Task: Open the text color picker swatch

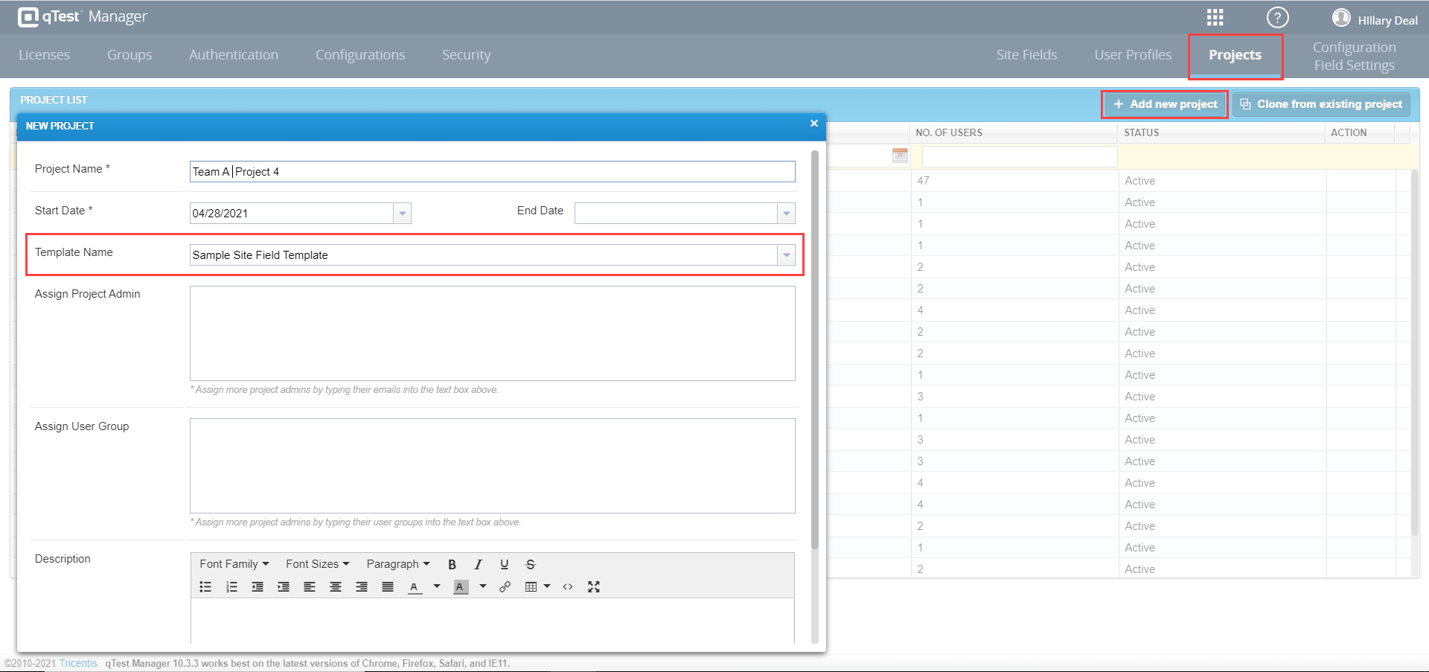Action: [415, 587]
